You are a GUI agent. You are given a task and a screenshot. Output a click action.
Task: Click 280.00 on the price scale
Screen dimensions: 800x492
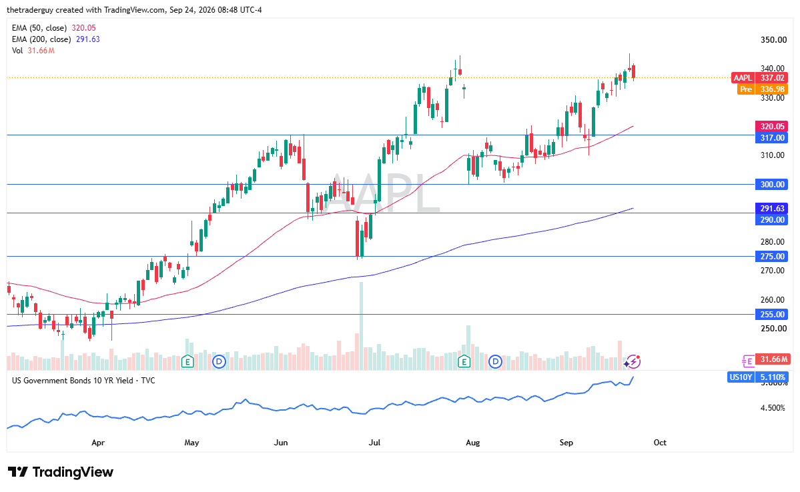pos(773,241)
